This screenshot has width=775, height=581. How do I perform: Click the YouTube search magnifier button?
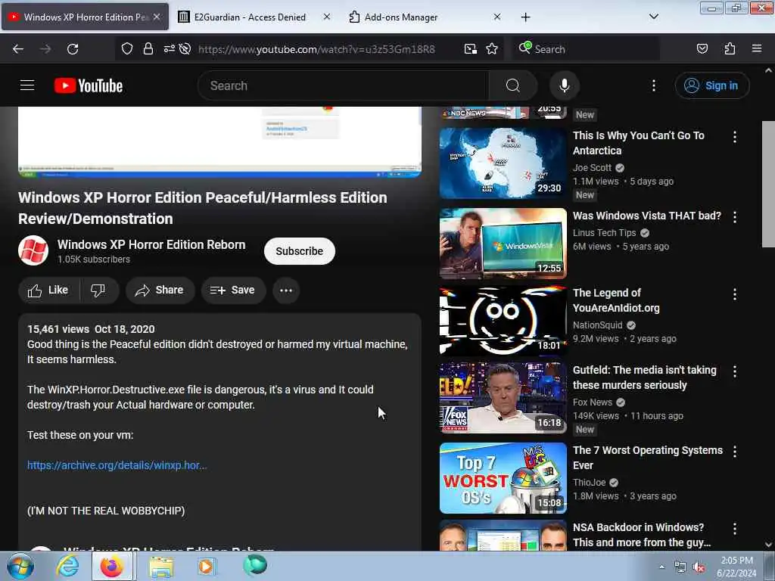[512, 85]
